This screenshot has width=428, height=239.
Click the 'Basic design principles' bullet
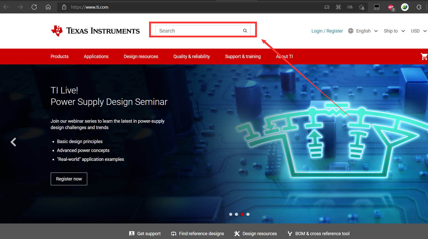(80, 142)
